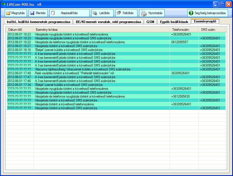This screenshot has width=233, height=176.
Task: Select the Eseménynapló tab
Action: tap(205, 21)
